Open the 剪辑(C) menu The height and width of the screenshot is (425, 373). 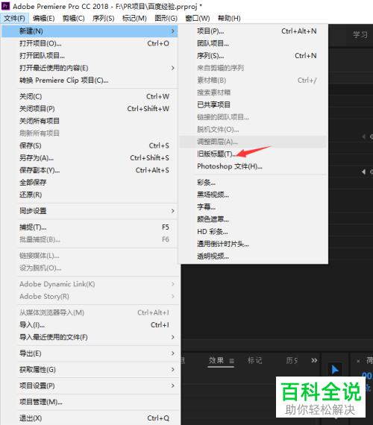74,19
